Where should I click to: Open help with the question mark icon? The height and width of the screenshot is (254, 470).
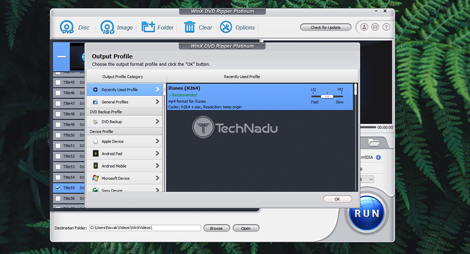coord(386,27)
